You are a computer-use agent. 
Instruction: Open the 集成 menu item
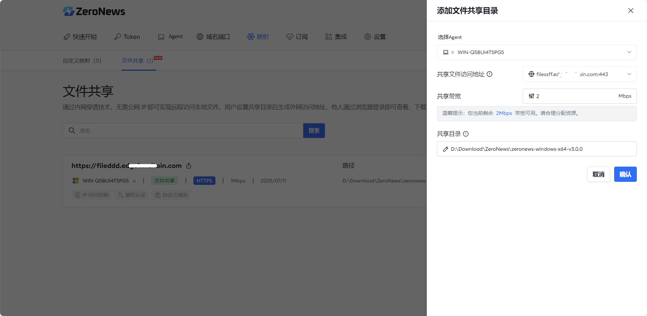[x=336, y=37]
